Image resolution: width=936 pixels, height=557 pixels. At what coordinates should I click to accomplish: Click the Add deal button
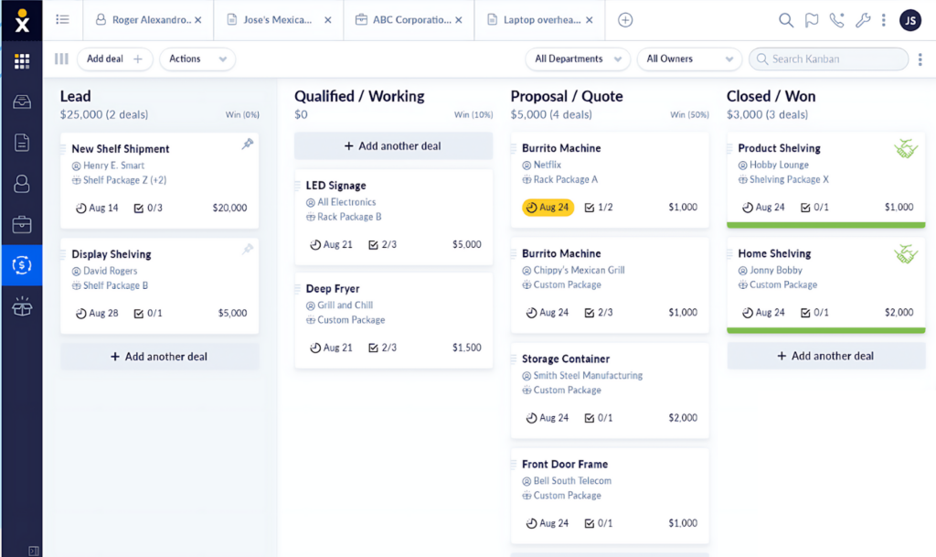(114, 59)
